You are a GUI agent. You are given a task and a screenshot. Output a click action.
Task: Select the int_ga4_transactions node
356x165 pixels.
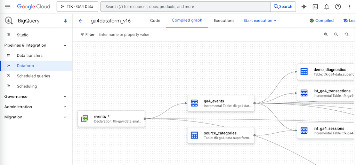click(x=326, y=93)
